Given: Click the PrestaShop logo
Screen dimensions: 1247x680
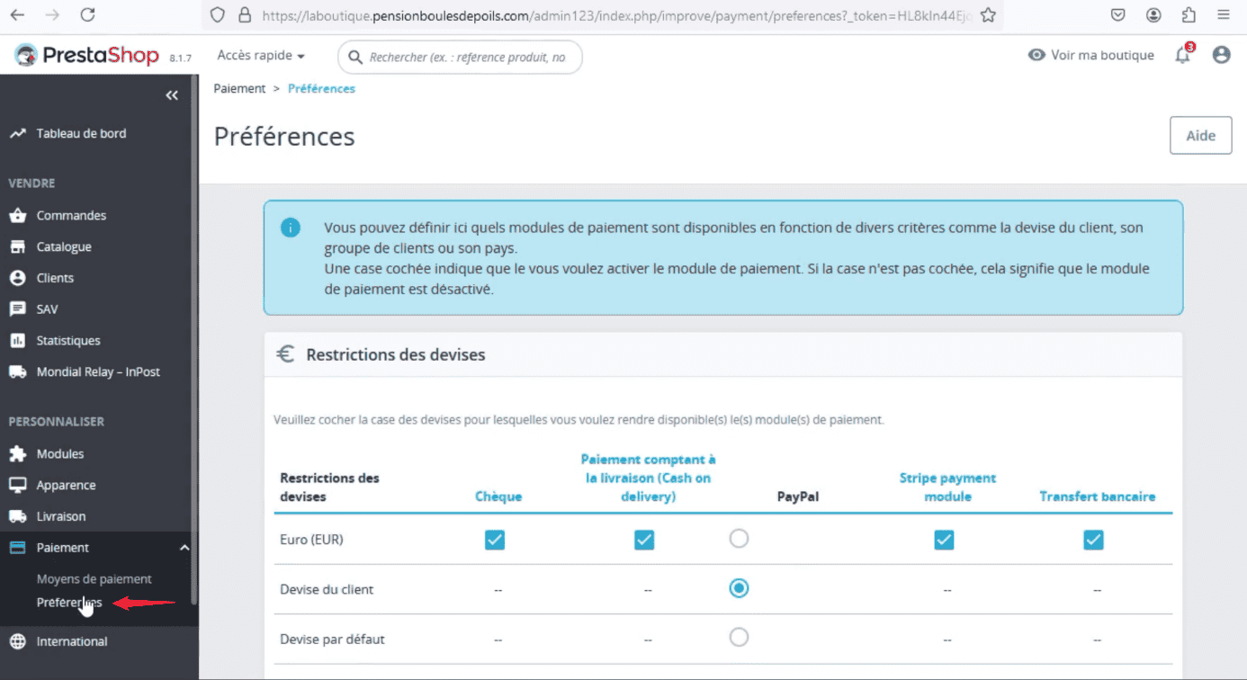Looking at the screenshot, I should tap(87, 56).
